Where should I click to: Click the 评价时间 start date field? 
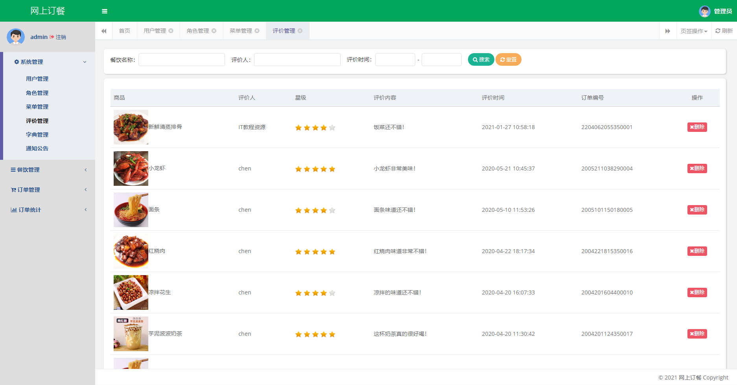395,59
